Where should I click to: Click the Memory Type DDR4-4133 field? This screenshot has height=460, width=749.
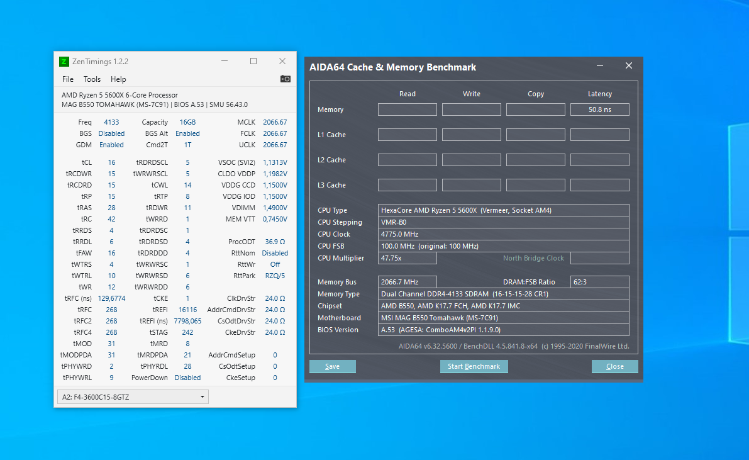click(504, 294)
